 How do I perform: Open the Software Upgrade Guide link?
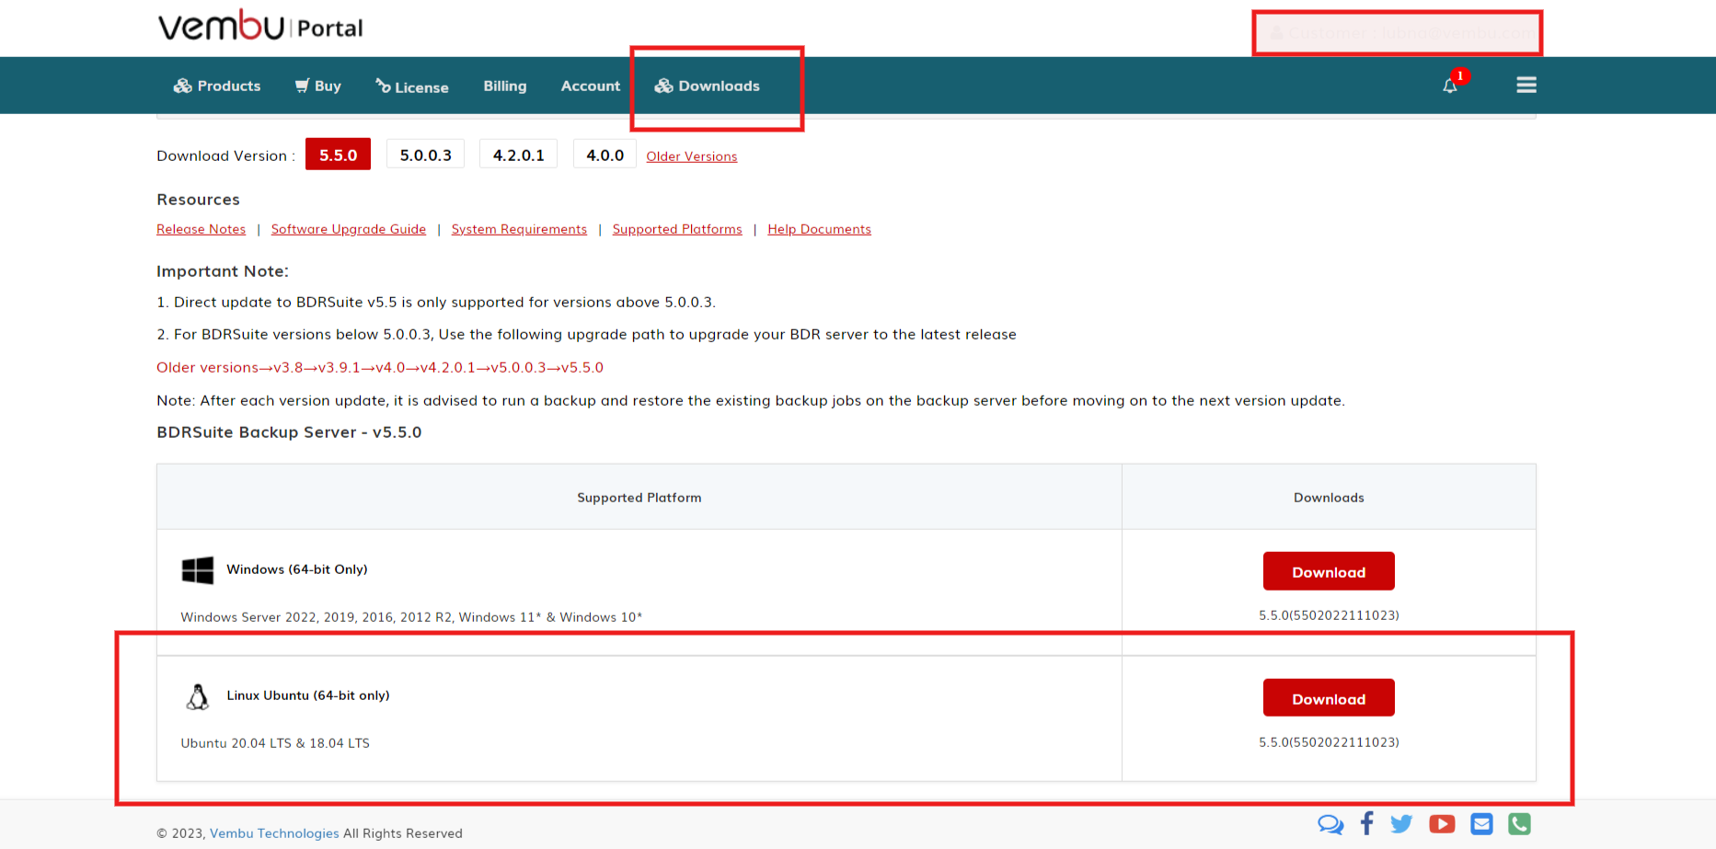tap(349, 229)
